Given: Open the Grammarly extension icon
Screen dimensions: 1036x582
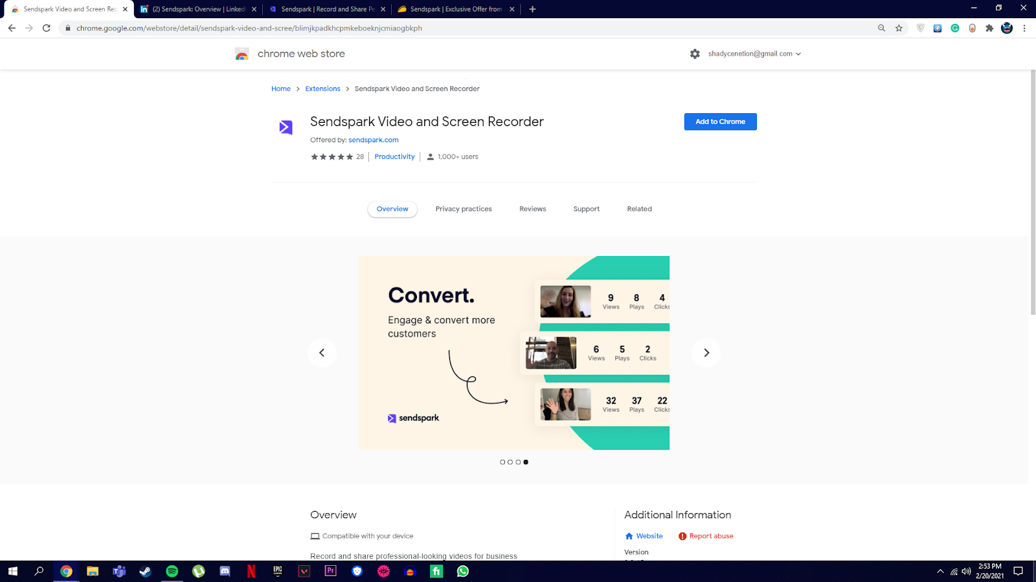Looking at the screenshot, I should pos(955,28).
